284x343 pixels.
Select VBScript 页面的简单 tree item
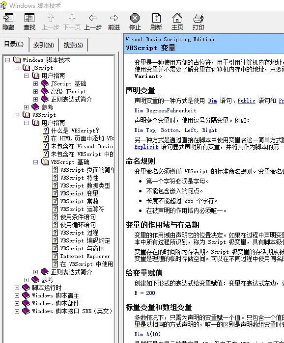[87, 170]
